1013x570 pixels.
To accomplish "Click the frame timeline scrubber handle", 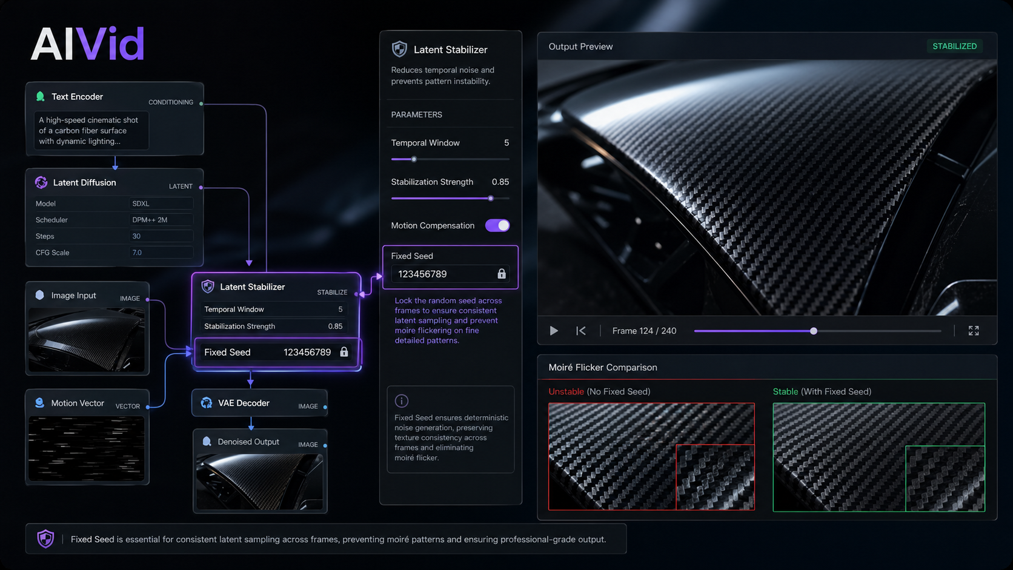I will (x=814, y=331).
